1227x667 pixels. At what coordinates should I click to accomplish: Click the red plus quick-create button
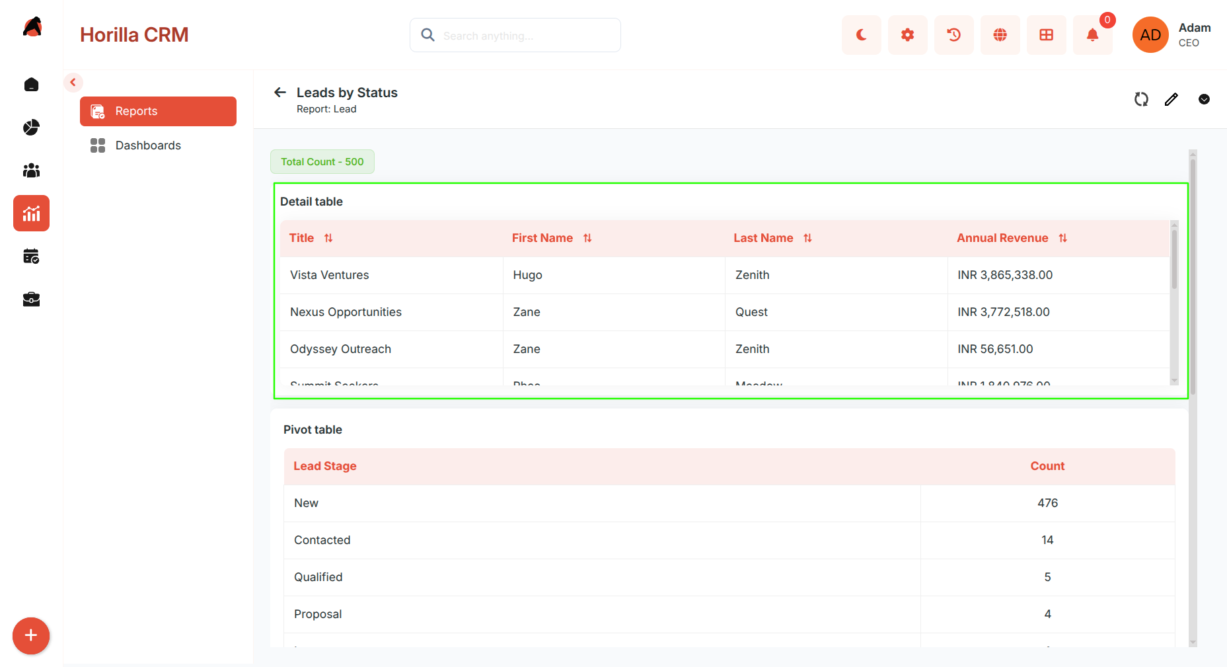pyautogui.click(x=31, y=636)
